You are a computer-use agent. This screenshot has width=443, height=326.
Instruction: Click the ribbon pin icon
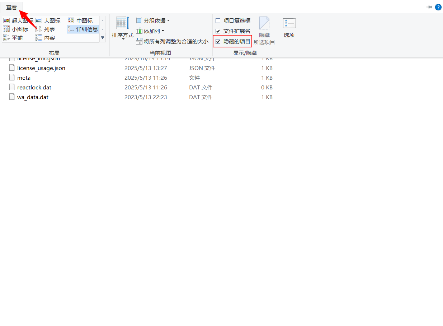429,7
